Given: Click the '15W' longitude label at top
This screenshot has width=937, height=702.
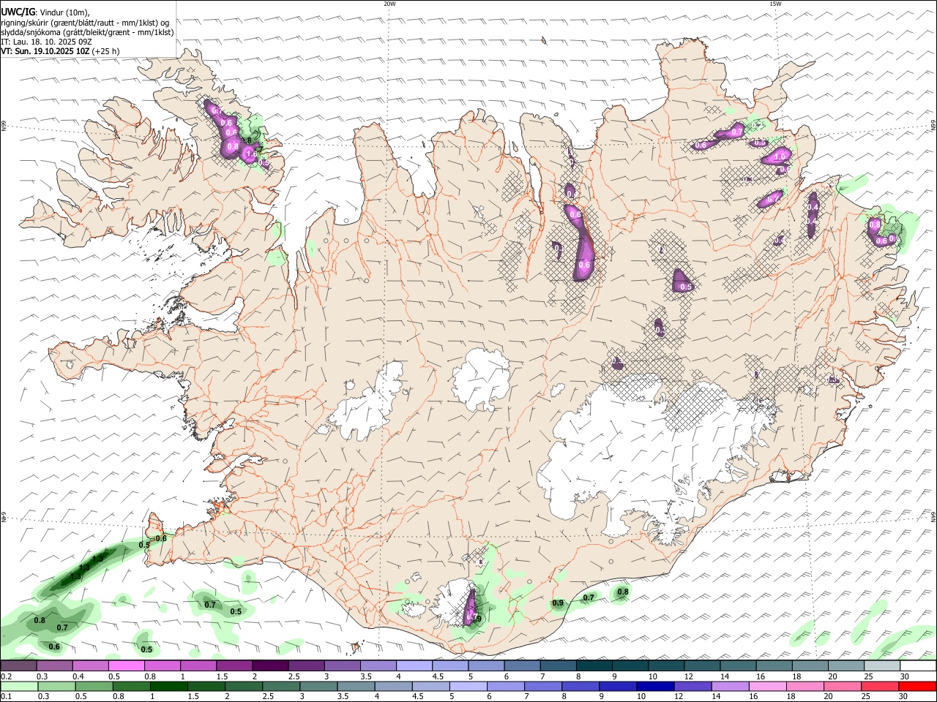Looking at the screenshot, I should (x=775, y=4).
